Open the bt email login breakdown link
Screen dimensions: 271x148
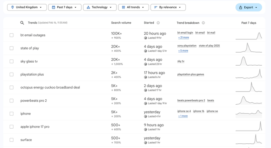(185, 32)
